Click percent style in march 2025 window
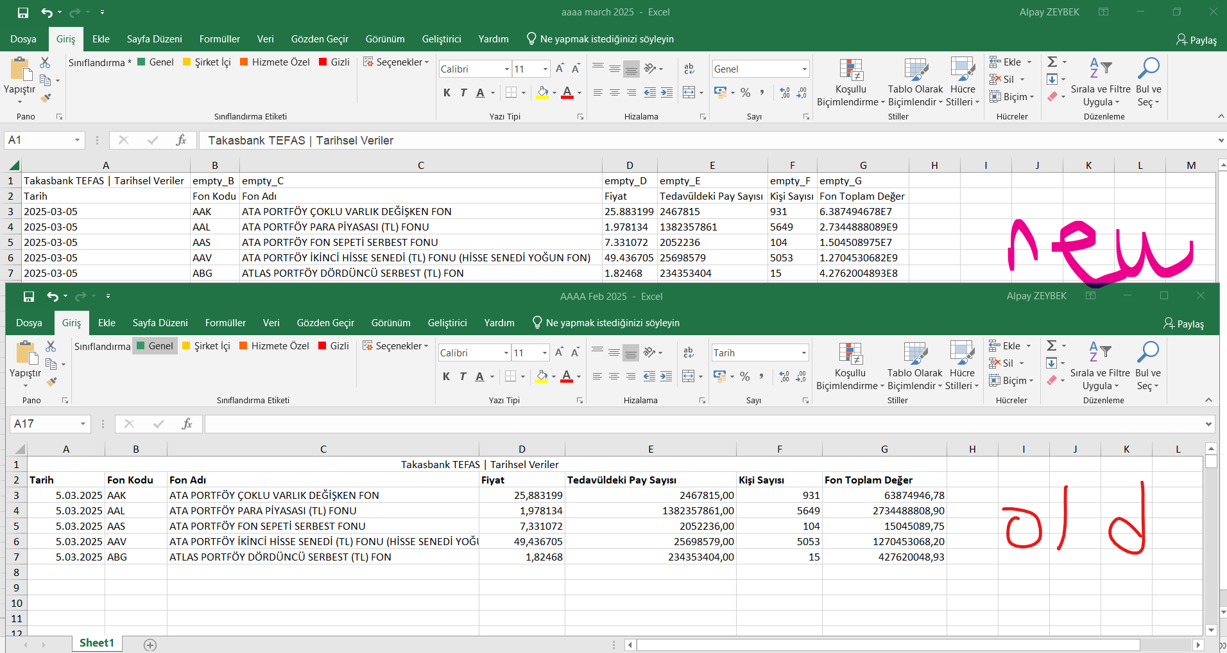Viewport: 1227px width, 653px height. [745, 93]
